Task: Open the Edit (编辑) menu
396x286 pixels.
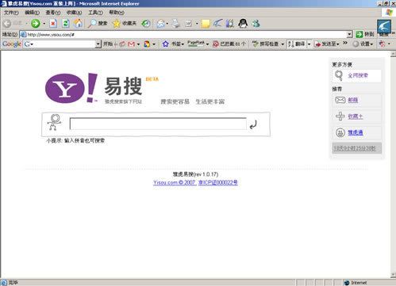Action: [32, 13]
